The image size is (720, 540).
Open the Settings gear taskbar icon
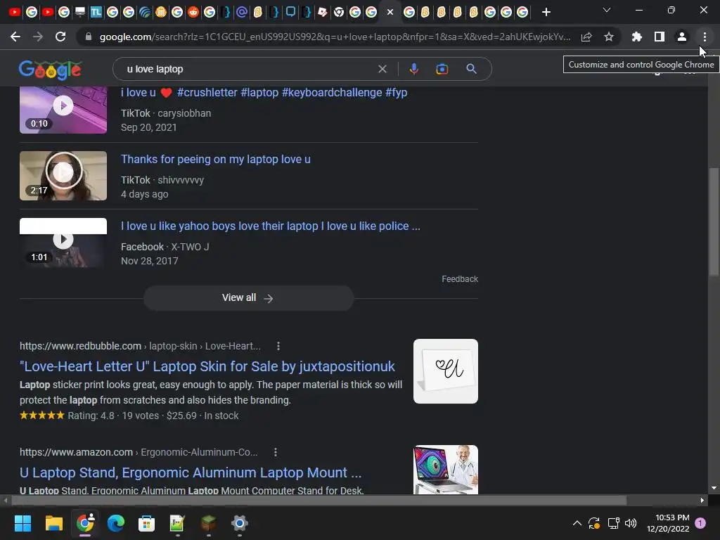point(239,523)
